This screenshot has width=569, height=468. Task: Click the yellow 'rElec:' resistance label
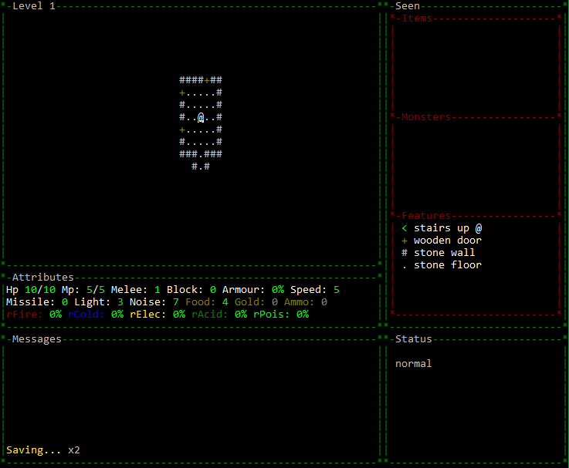tap(147, 315)
